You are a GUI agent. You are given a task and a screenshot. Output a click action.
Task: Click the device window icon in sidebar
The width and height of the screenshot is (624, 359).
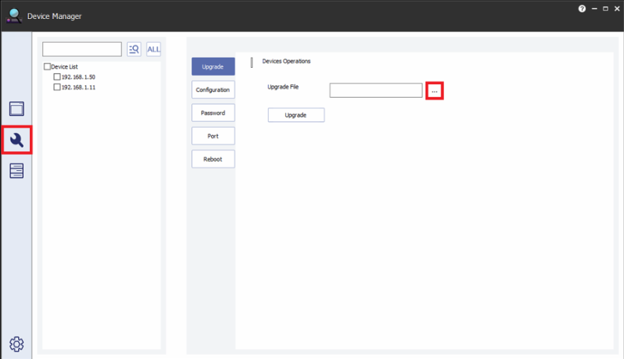pos(17,109)
